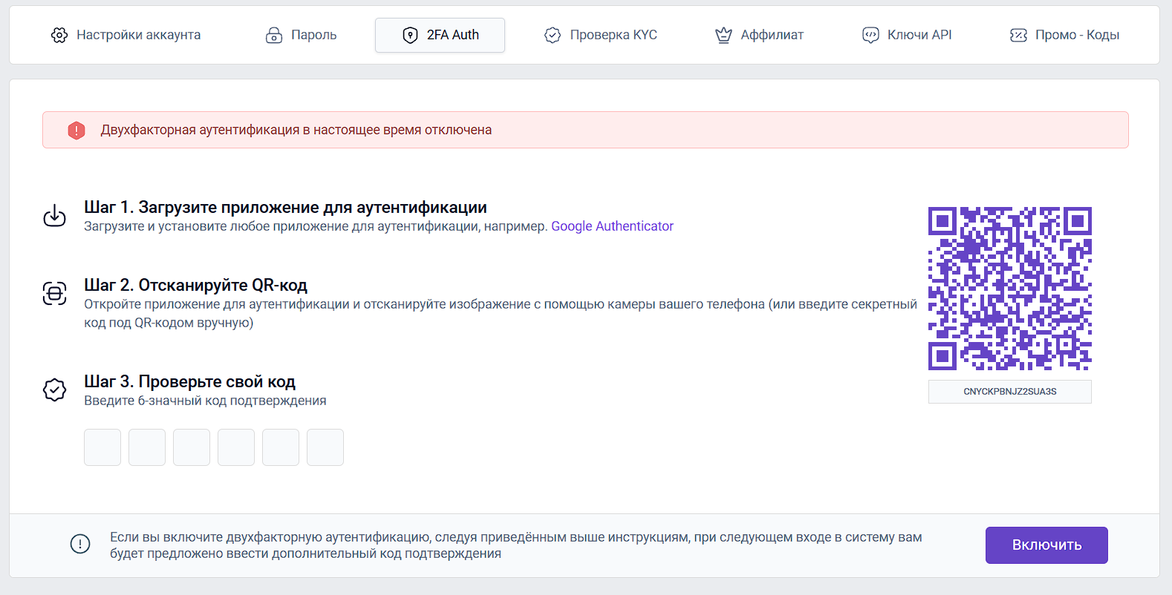Click the code icon beside Ключи API

point(870,35)
